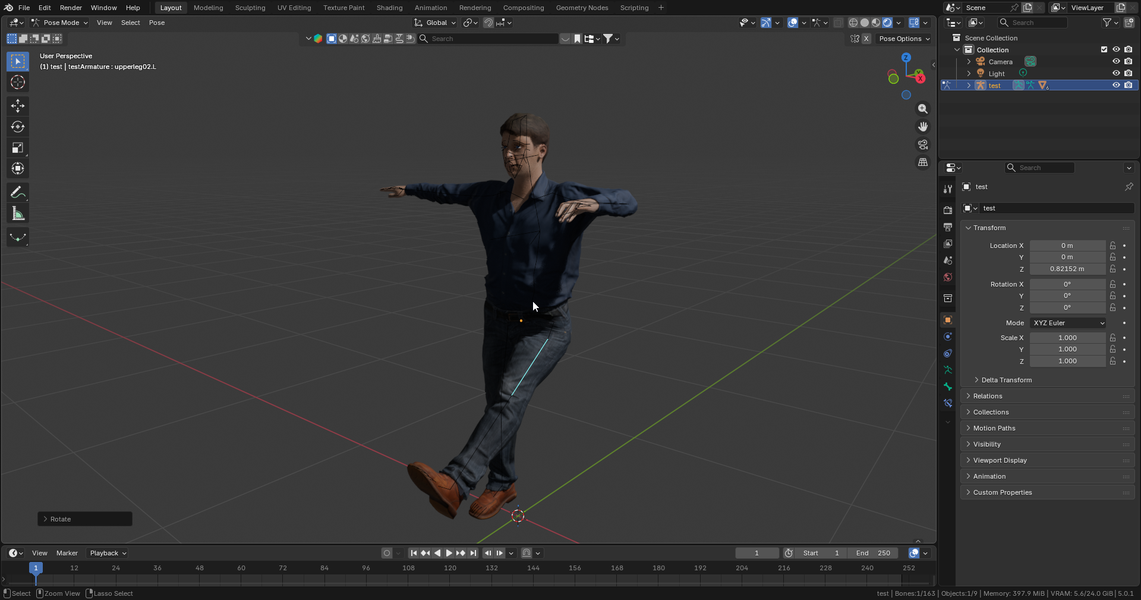
Task: Open the Tool properties tab
Action: point(948,189)
